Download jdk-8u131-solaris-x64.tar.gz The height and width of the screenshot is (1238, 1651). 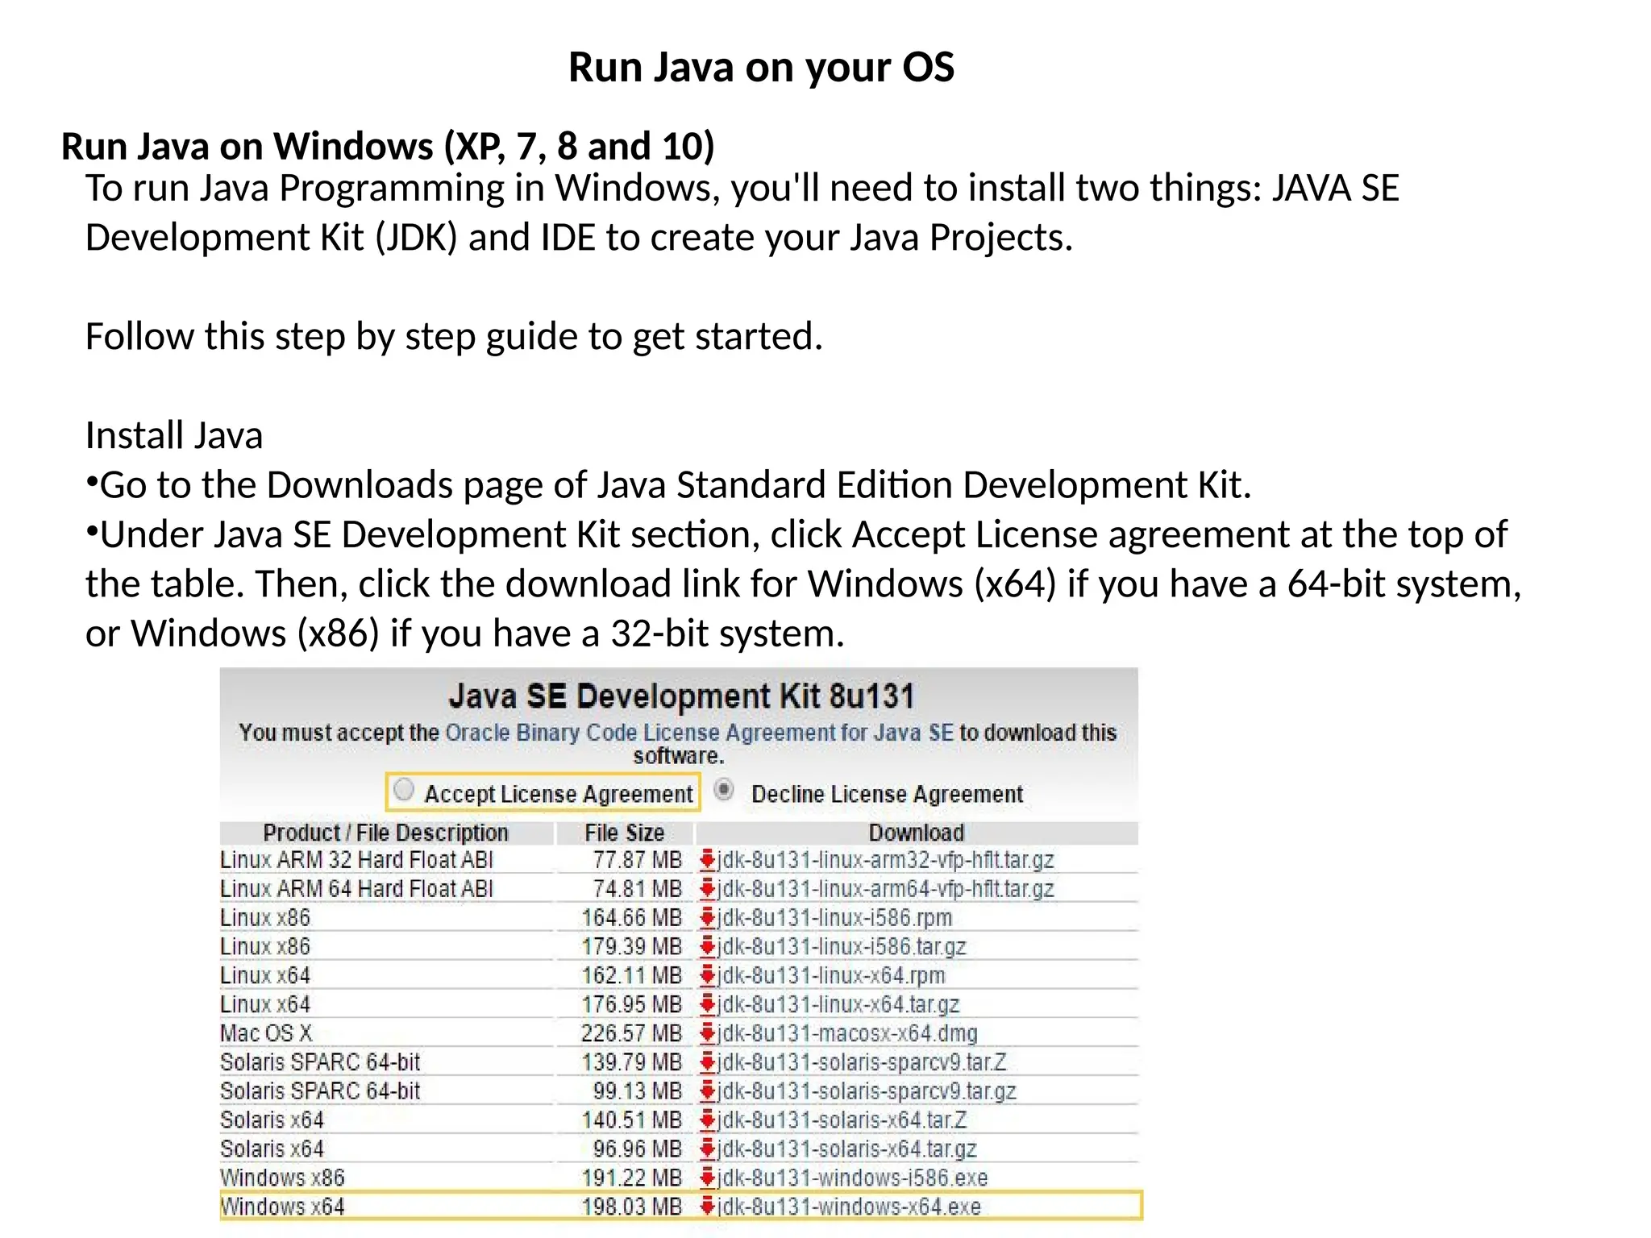(847, 1149)
